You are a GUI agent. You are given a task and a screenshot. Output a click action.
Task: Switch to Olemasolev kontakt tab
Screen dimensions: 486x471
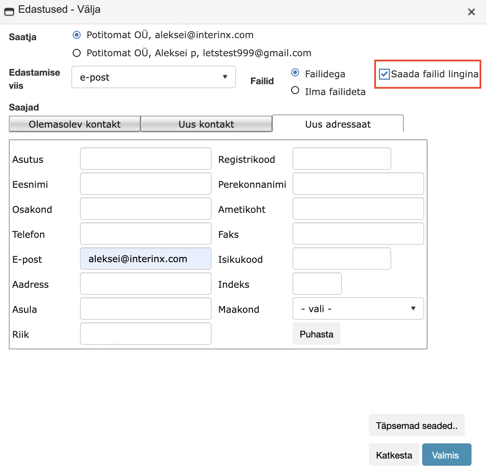click(75, 124)
